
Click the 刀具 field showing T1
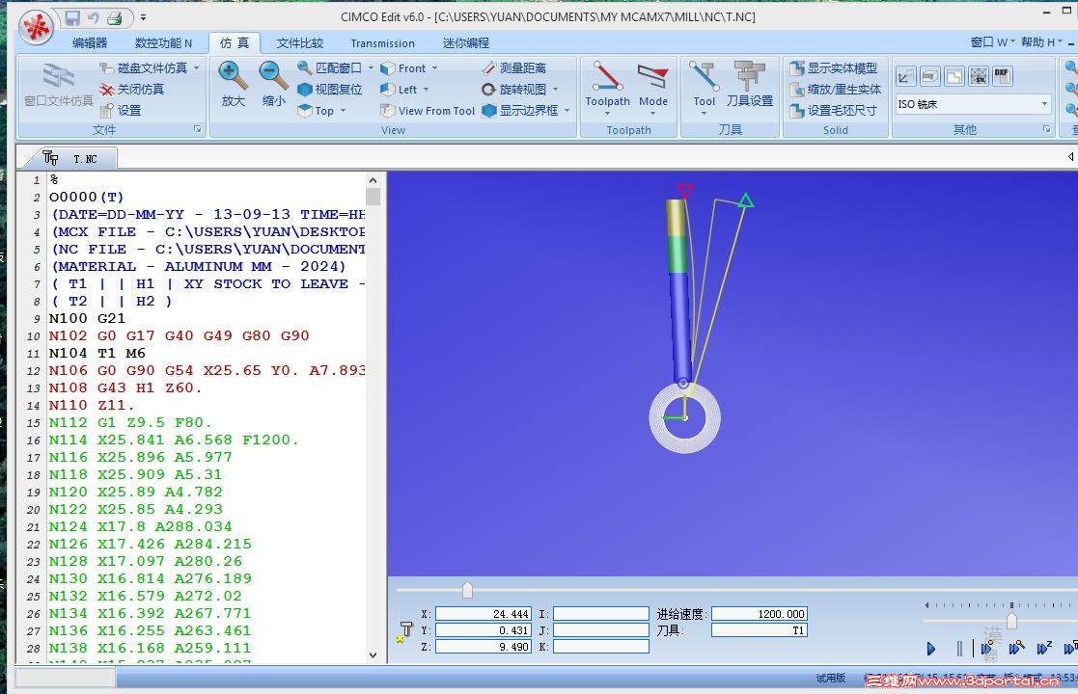coord(760,630)
